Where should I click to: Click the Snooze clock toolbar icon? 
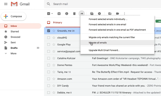(99, 13)
